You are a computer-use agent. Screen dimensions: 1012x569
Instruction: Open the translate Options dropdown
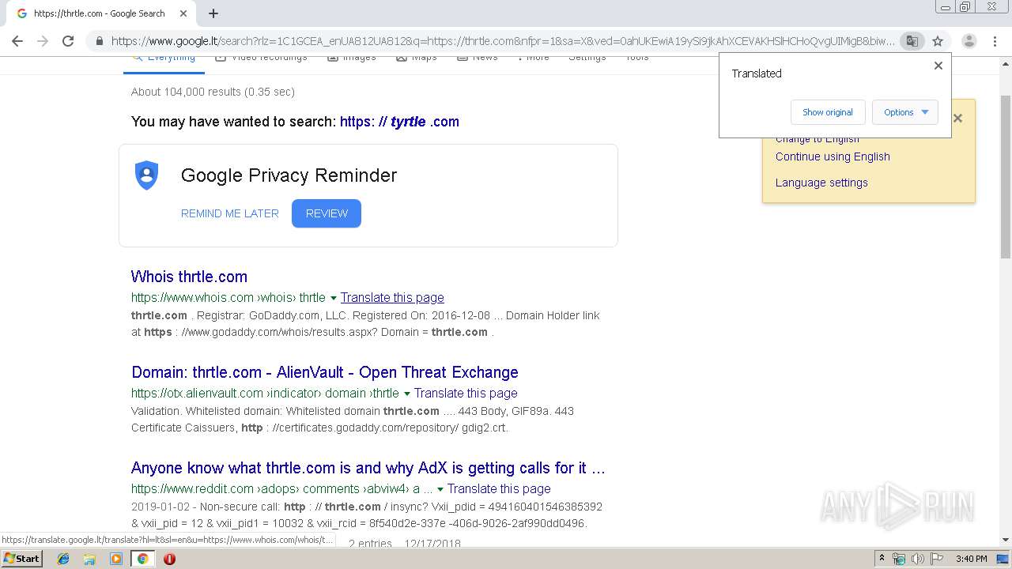(x=905, y=112)
